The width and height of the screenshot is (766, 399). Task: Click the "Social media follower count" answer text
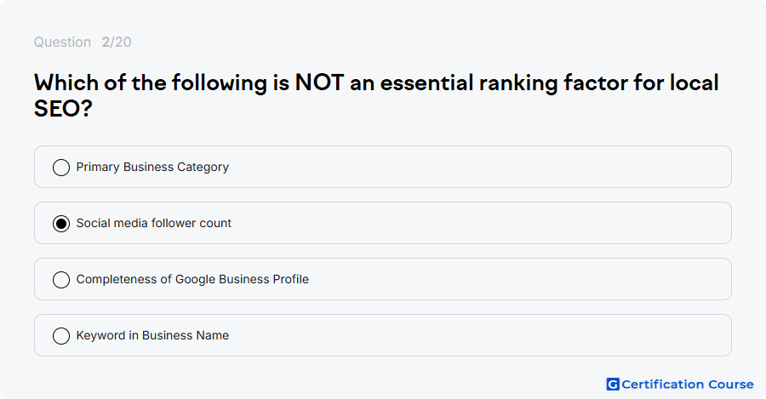tap(154, 223)
